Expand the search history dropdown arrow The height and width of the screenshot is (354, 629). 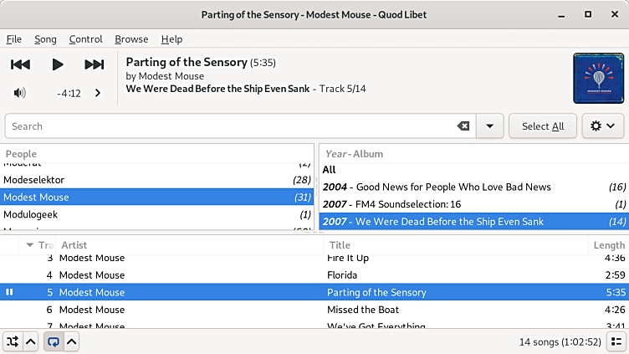pyautogui.click(x=489, y=126)
